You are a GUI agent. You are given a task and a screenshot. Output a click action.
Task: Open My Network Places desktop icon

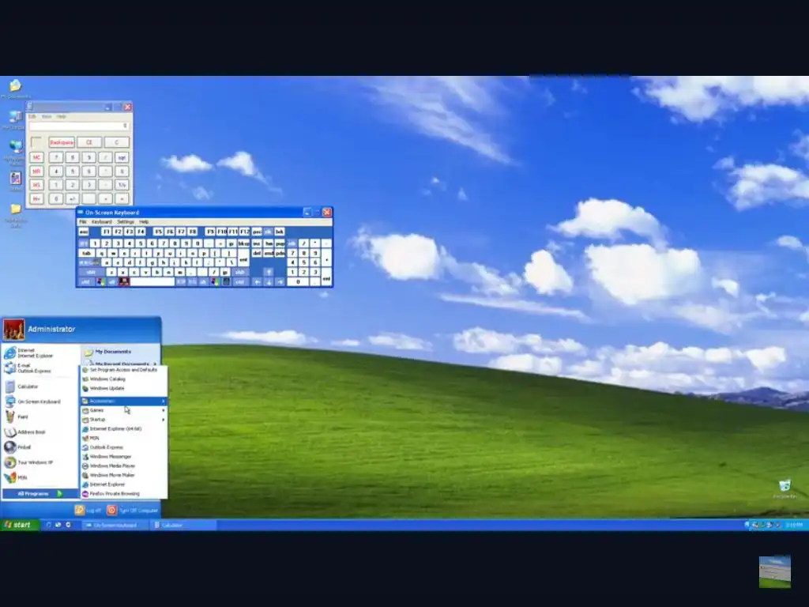pyautogui.click(x=16, y=153)
